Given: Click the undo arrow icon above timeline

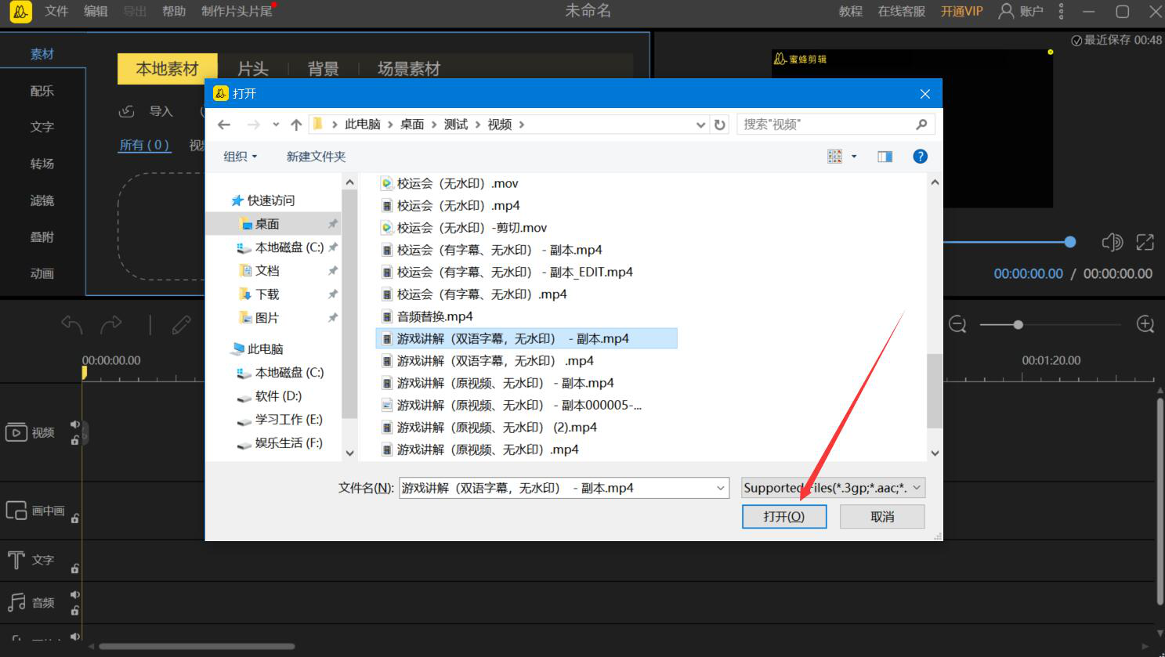Looking at the screenshot, I should click(x=71, y=324).
